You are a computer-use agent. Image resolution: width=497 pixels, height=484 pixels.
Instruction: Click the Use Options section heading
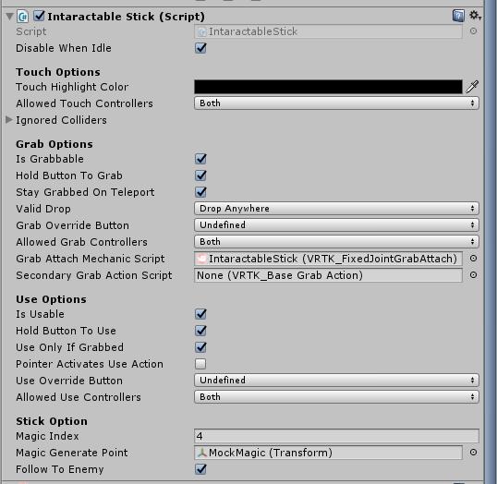point(51,299)
